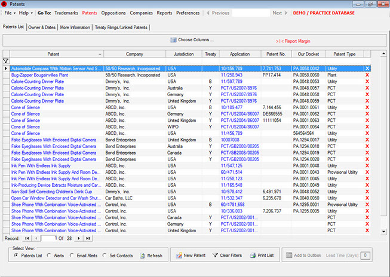Refresh the patents view

pos(151,256)
